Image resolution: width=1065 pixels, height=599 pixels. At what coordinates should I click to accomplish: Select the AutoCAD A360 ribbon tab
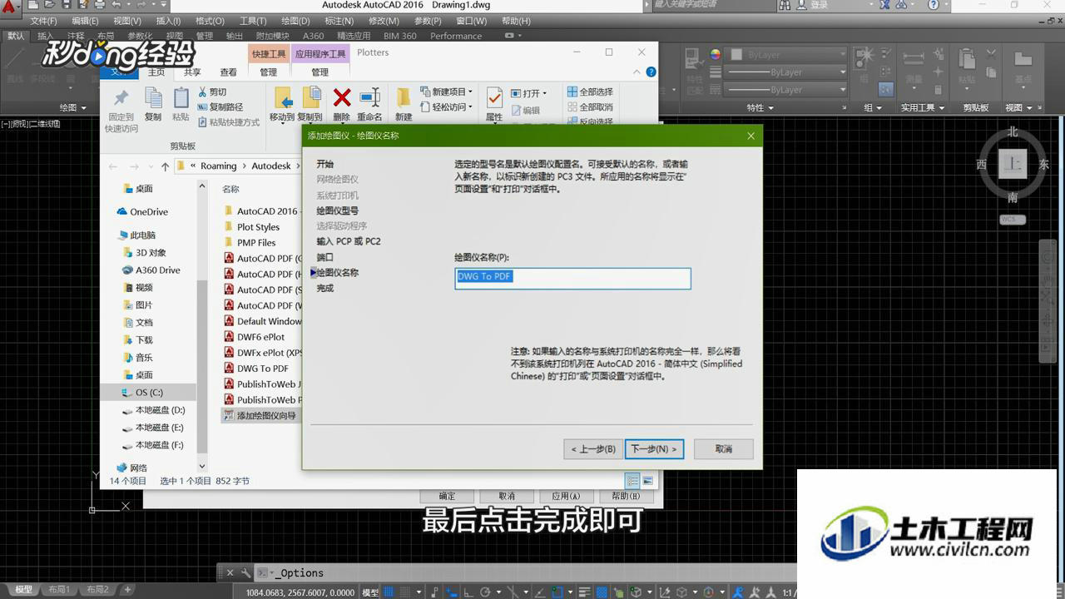coord(314,36)
